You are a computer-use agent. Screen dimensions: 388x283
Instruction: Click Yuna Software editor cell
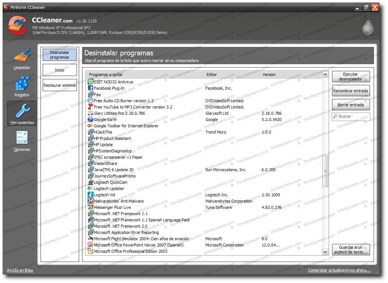219,207
